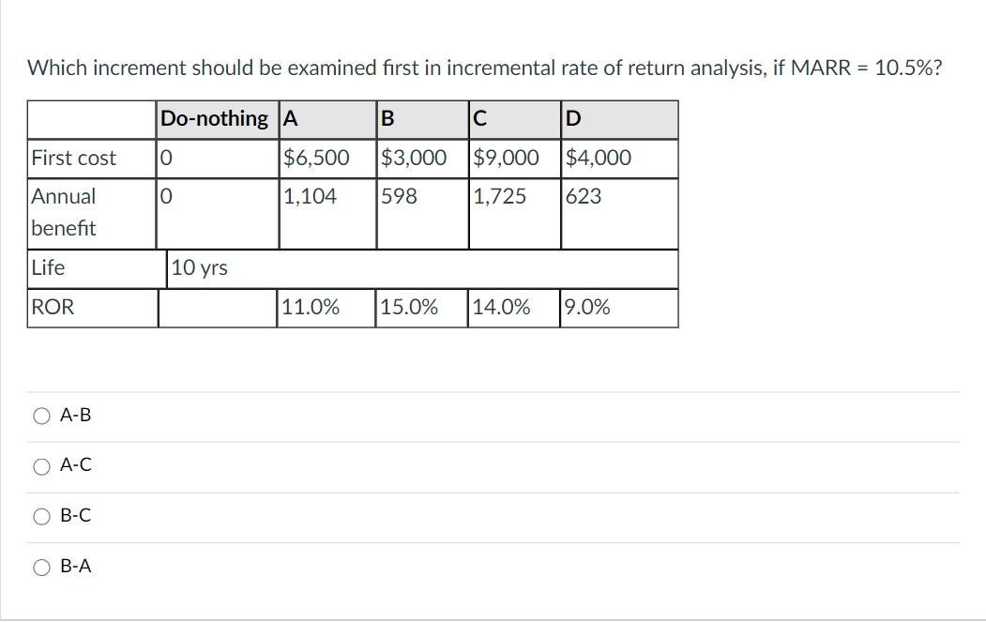The width and height of the screenshot is (986, 622).
Task: Select the A-B answer option
Action: [x=40, y=415]
